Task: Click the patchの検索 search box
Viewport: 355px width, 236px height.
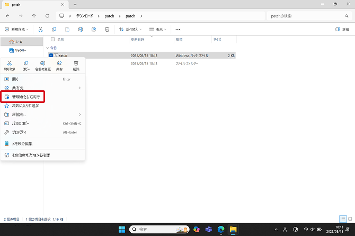Action: 307,16
